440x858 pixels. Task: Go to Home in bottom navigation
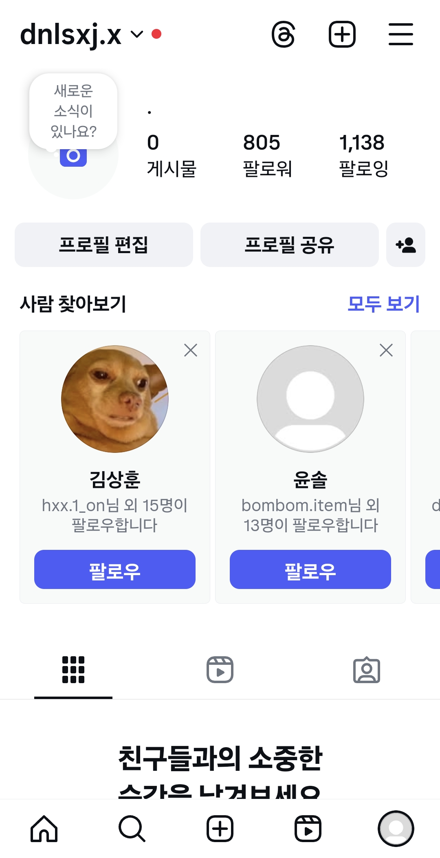coord(44,829)
